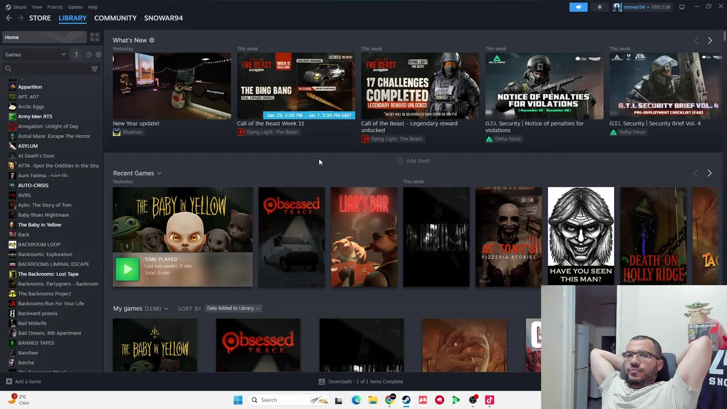Click the Baby Blues Nightmare game icon
The image size is (727, 409).
12,215
